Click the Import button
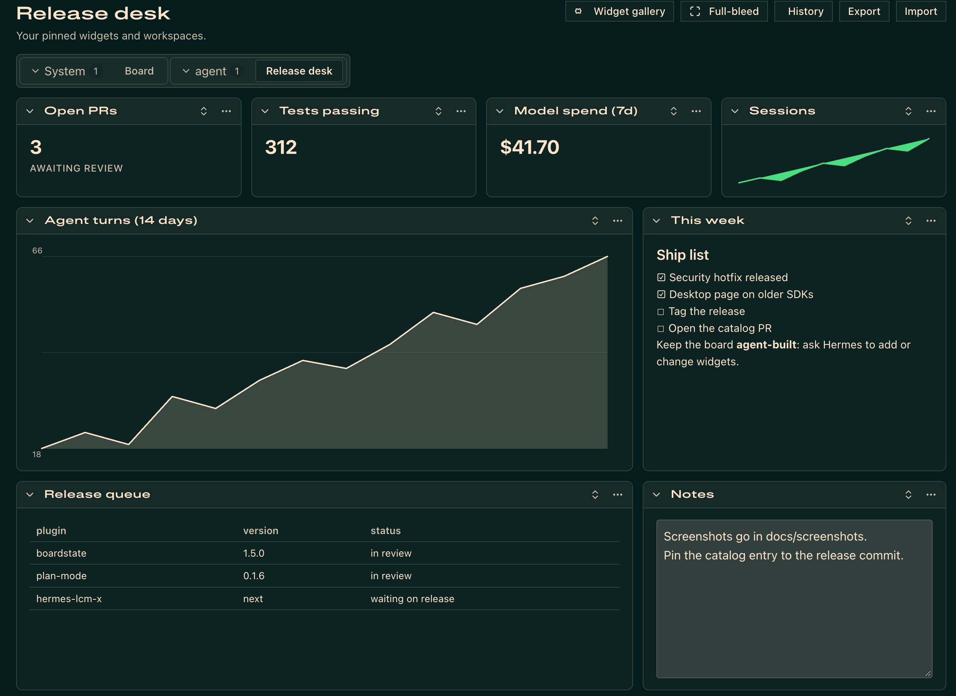 [x=921, y=11]
